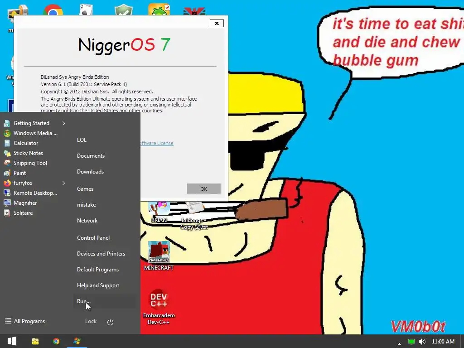Viewport: 464px width, 348px height.
Task: Select loldongs - Copy (2).txt file
Action: [194, 216]
